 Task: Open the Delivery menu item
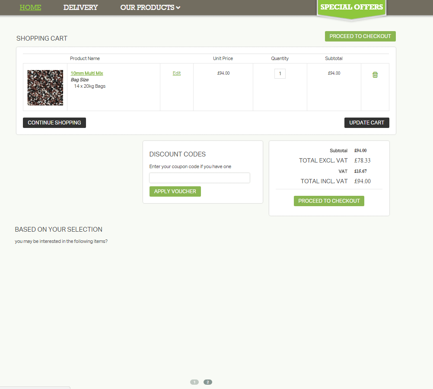[x=80, y=7]
